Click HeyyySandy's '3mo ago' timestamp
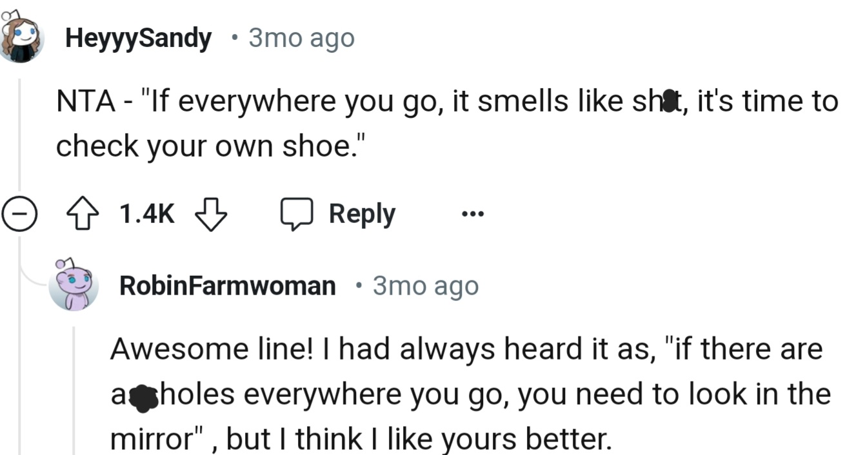 click(x=301, y=39)
